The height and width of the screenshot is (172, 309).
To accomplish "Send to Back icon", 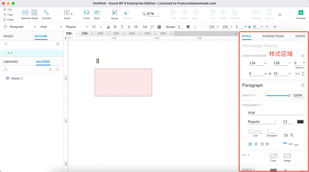I will 97,13.
